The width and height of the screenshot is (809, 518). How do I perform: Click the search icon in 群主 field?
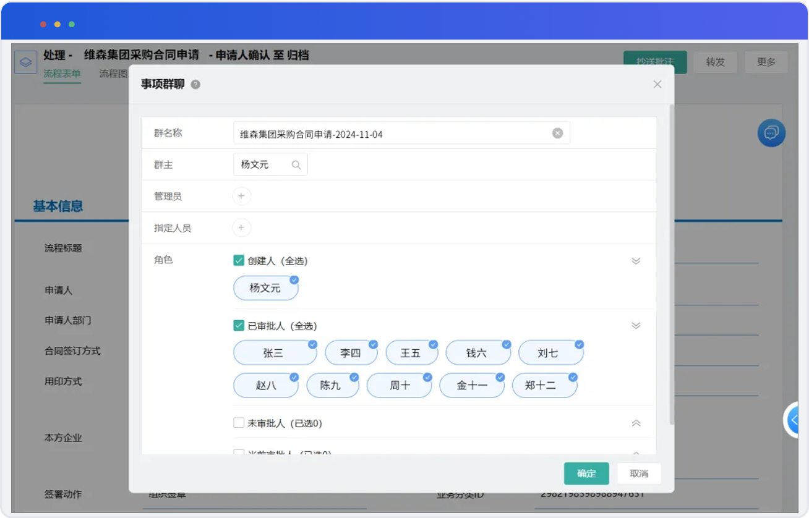[x=296, y=165]
